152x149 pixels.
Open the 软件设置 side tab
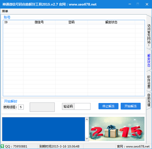[x=149, y=81]
